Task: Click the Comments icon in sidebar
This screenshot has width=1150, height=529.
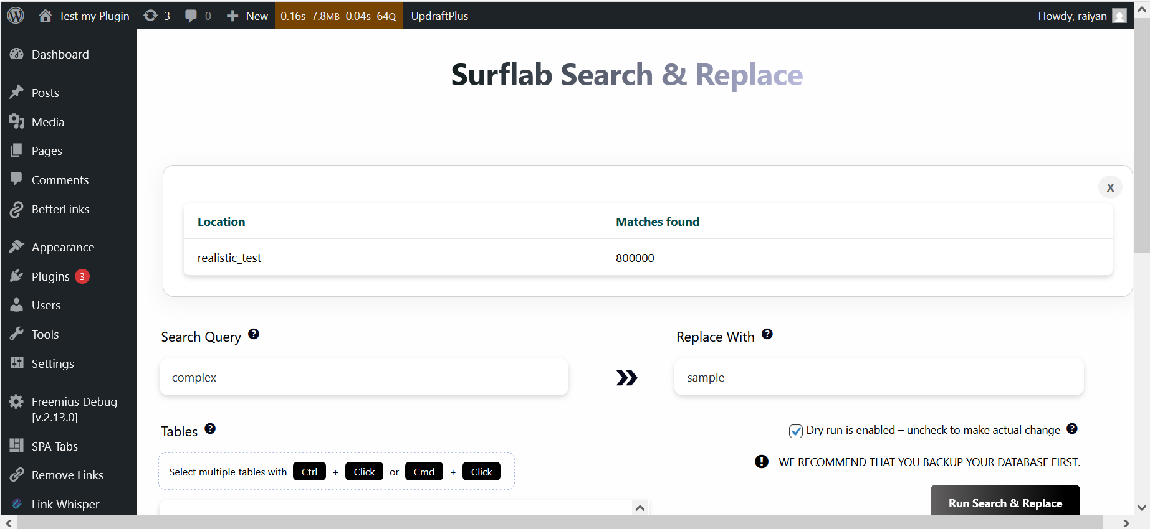Action: click(x=17, y=180)
